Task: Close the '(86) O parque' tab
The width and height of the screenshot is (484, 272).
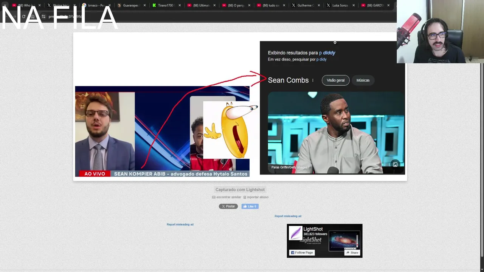Action: 249,5
